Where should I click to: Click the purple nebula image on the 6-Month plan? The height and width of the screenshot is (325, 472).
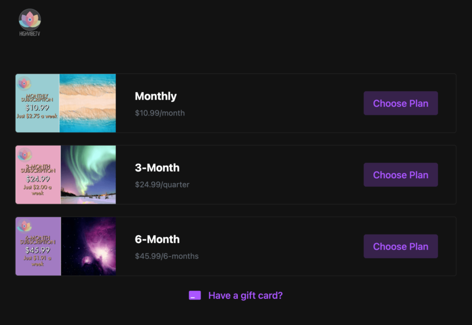pyautogui.click(x=88, y=246)
